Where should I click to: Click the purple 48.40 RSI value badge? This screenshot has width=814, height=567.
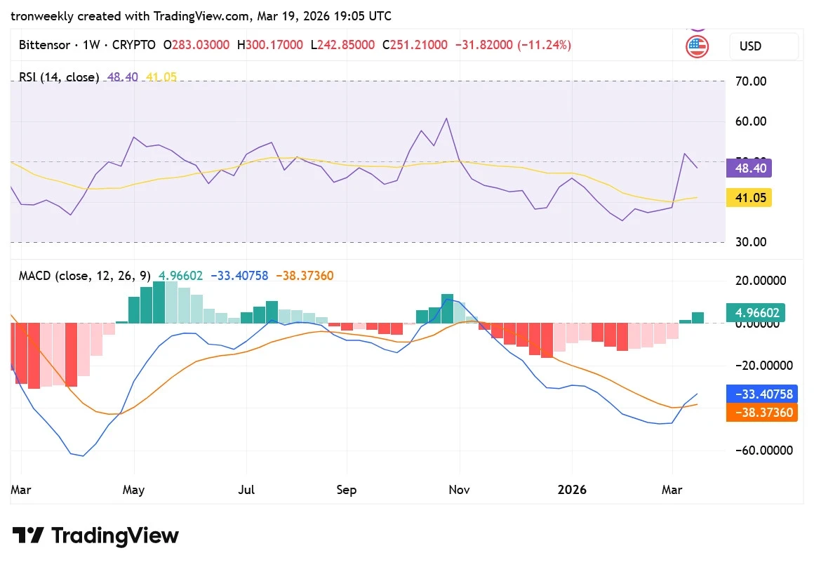(x=749, y=168)
